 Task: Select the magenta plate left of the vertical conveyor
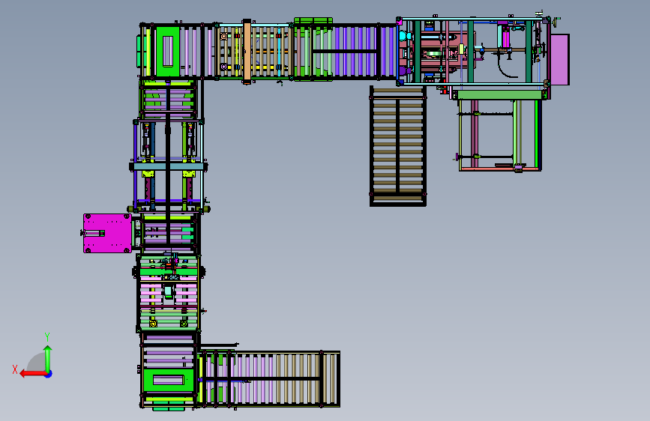pos(107,233)
